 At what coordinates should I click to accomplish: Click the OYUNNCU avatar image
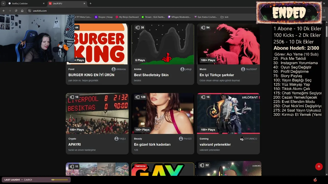(242, 139)
